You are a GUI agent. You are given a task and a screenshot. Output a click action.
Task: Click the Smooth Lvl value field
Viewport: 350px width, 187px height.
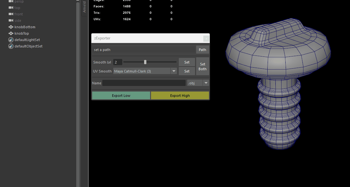pos(117,62)
